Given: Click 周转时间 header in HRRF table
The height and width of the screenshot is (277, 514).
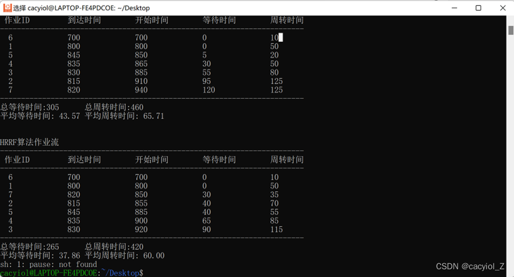Looking at the screenshot, I should (287, 160).
